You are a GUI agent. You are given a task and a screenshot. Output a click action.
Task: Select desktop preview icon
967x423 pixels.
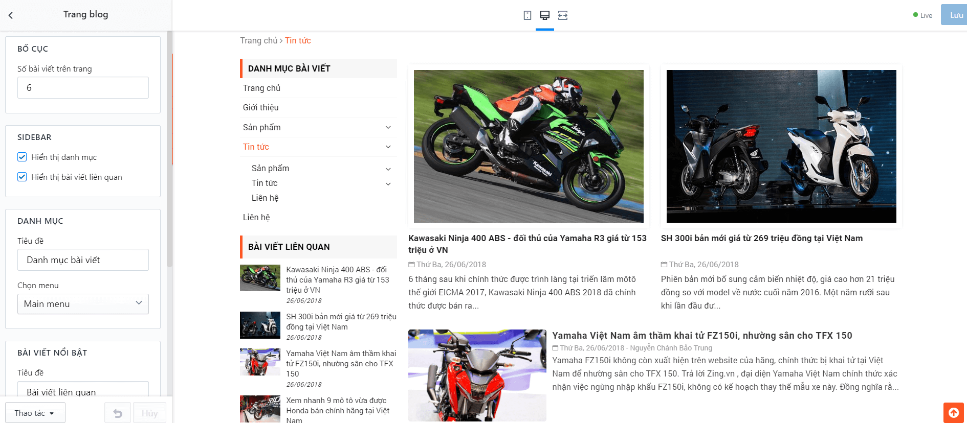pos(545,15)
